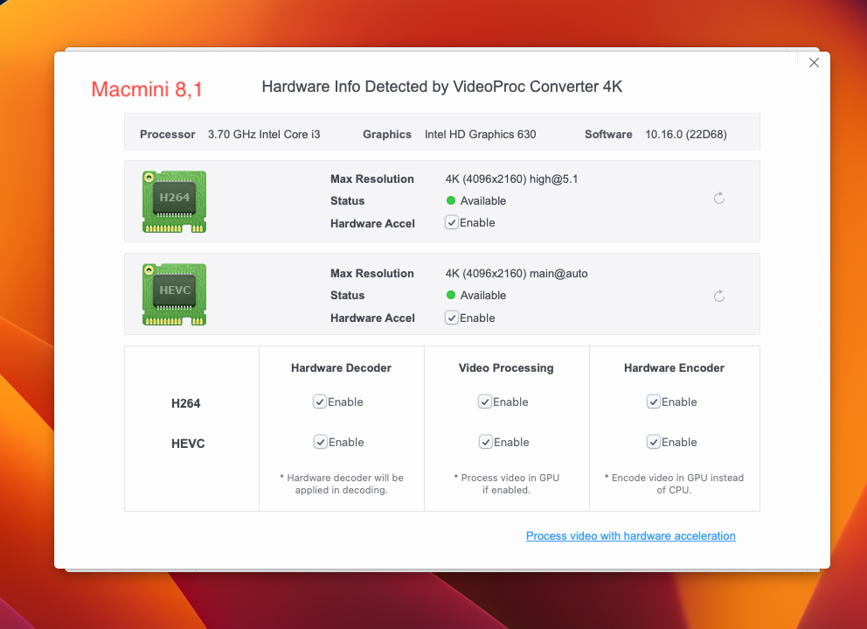Refresh the HEVC hardware detection
This screenshot has height=629, width=867.
coord(718,296)
